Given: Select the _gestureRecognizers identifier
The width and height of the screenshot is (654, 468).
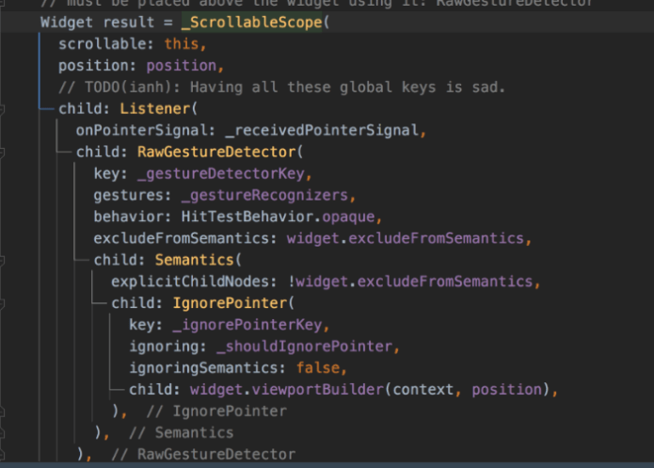Looking at the screenshot, I should [264, 195].
